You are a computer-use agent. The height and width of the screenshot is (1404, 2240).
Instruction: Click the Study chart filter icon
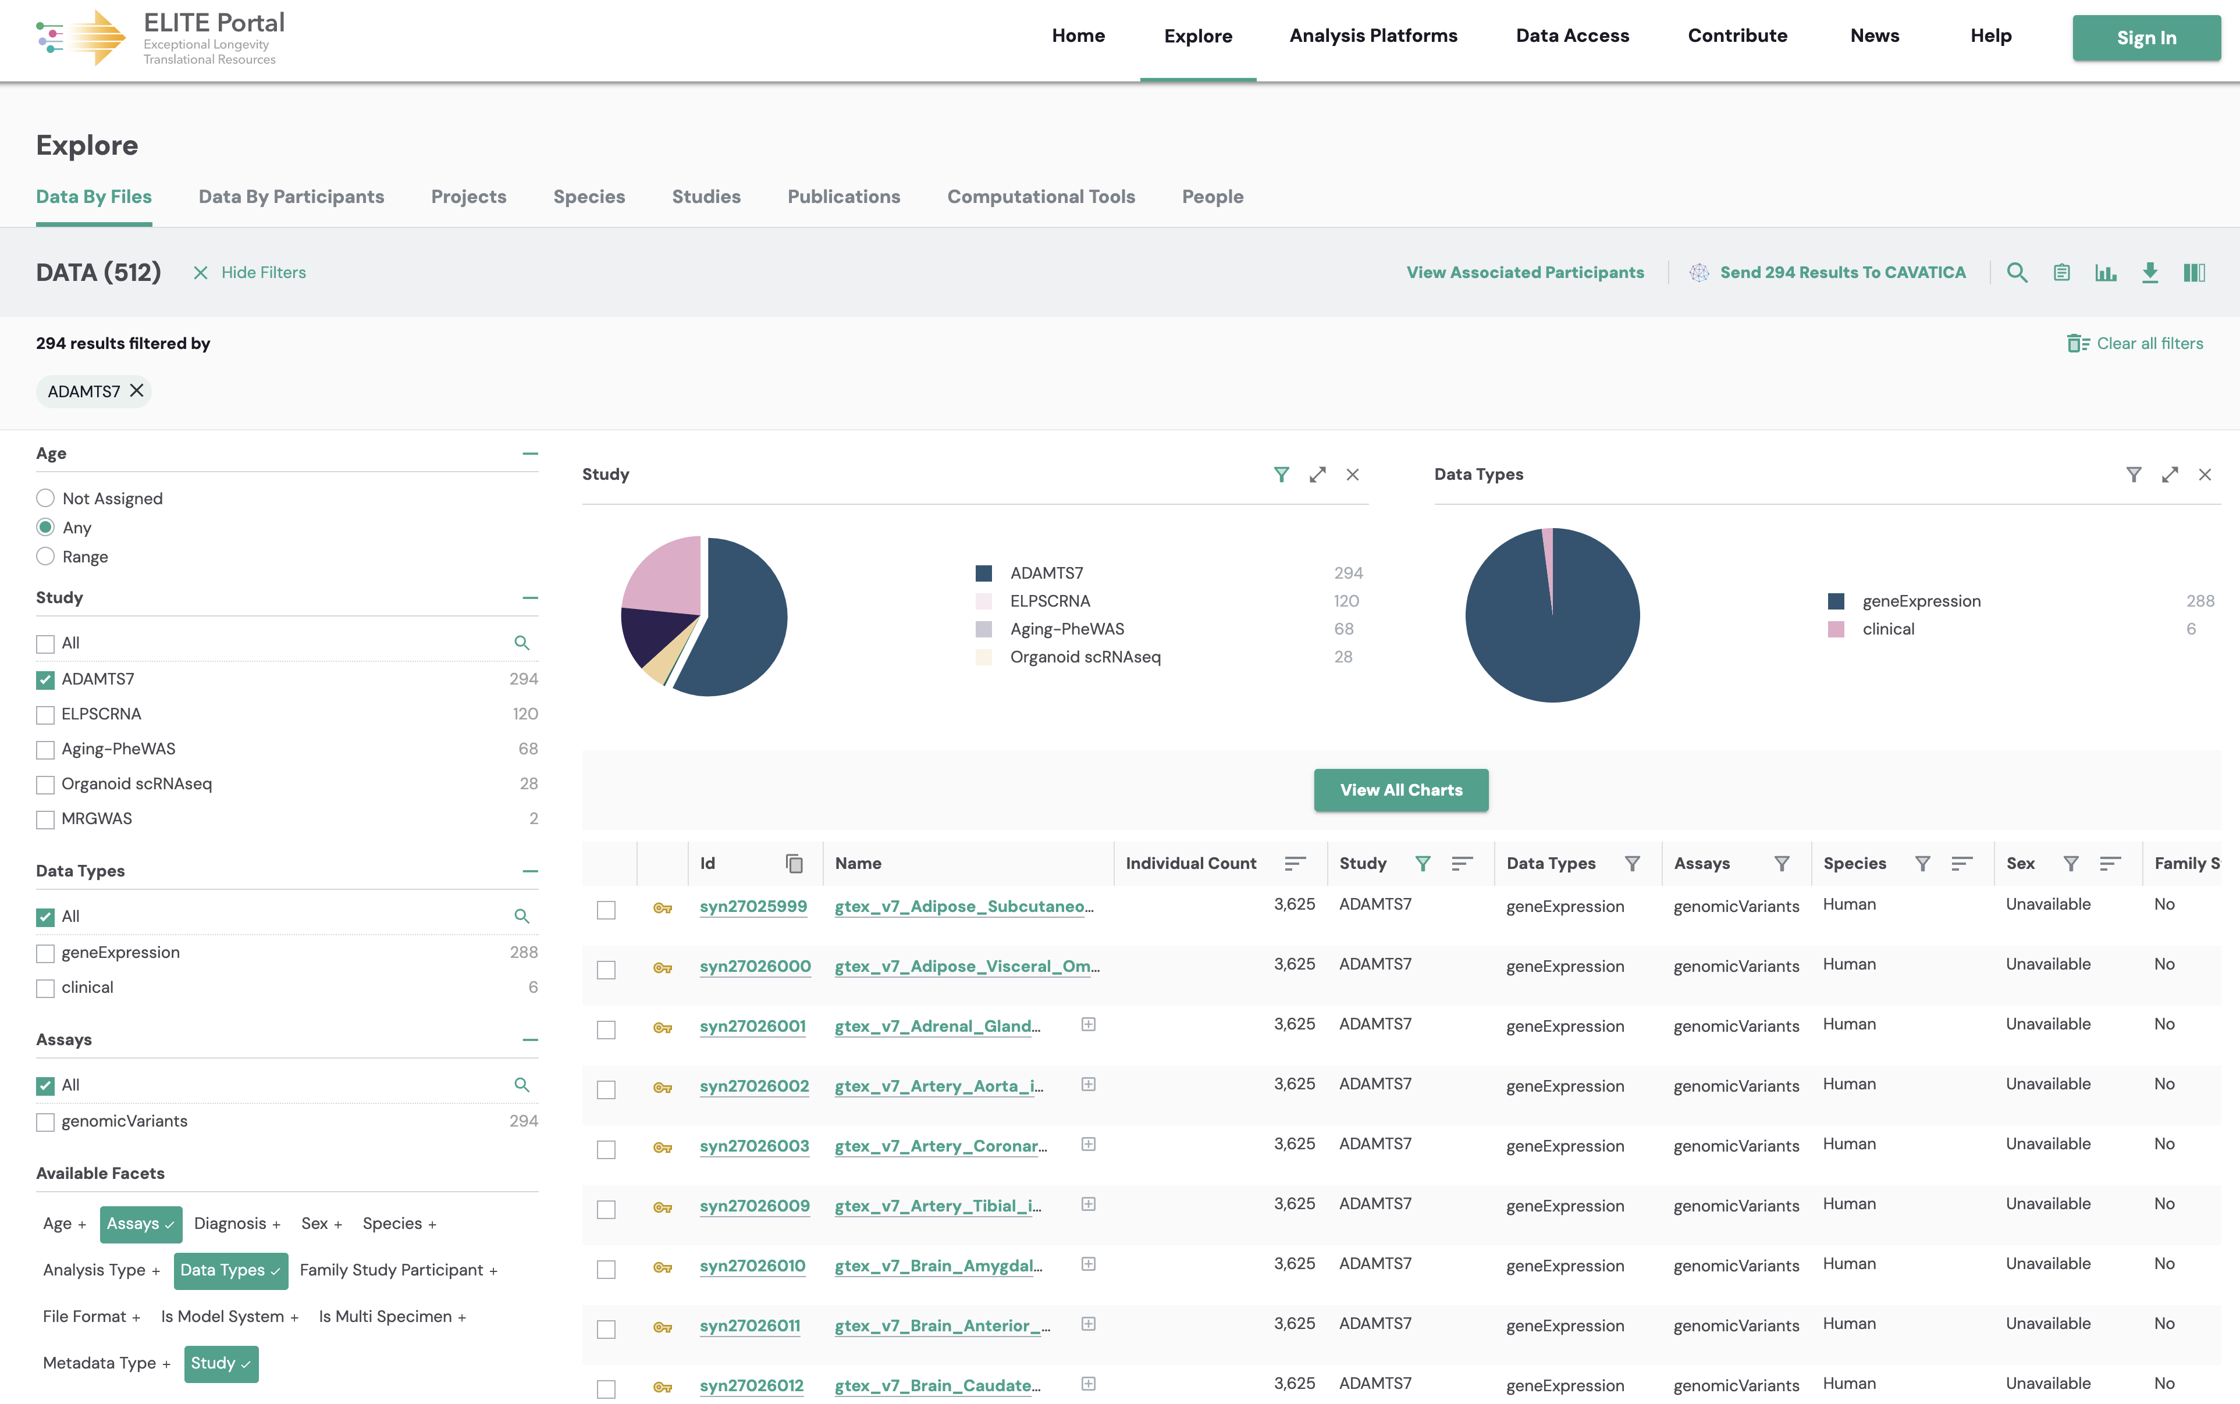[1282, 475]
